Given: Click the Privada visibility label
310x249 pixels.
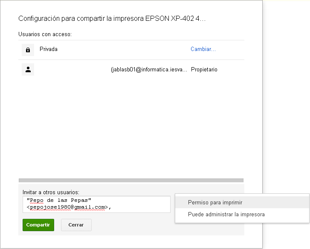Looking at the screenshot, I should tap(49, 49).
